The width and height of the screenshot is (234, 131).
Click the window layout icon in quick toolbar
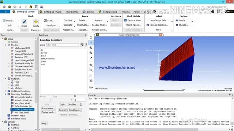click(36, 7)
